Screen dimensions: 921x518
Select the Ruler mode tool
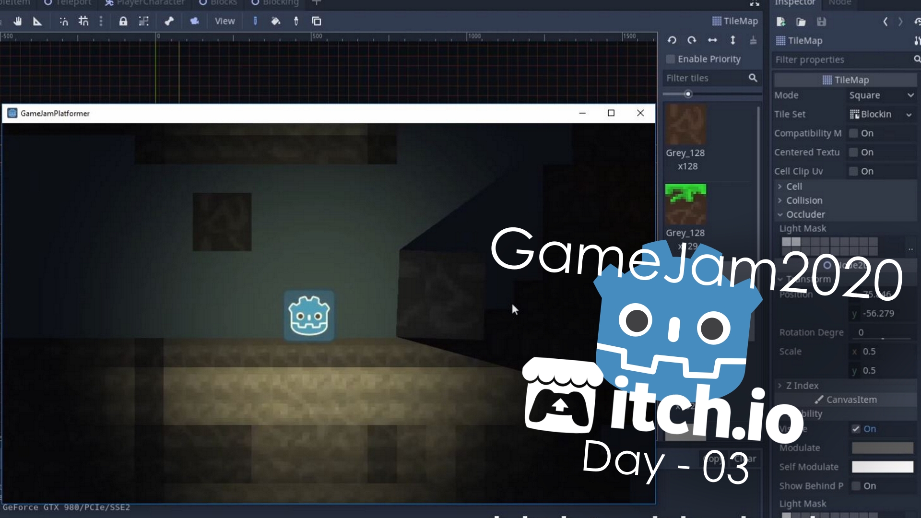click(37, 21)
